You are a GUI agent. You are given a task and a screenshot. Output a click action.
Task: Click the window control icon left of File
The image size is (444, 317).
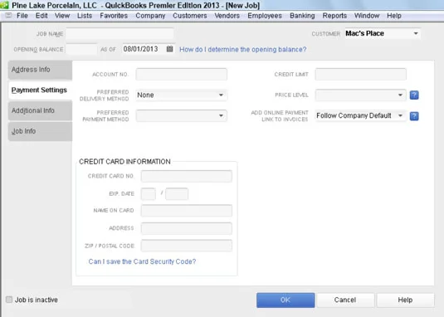pyautogui.click(x=8, y=16)
